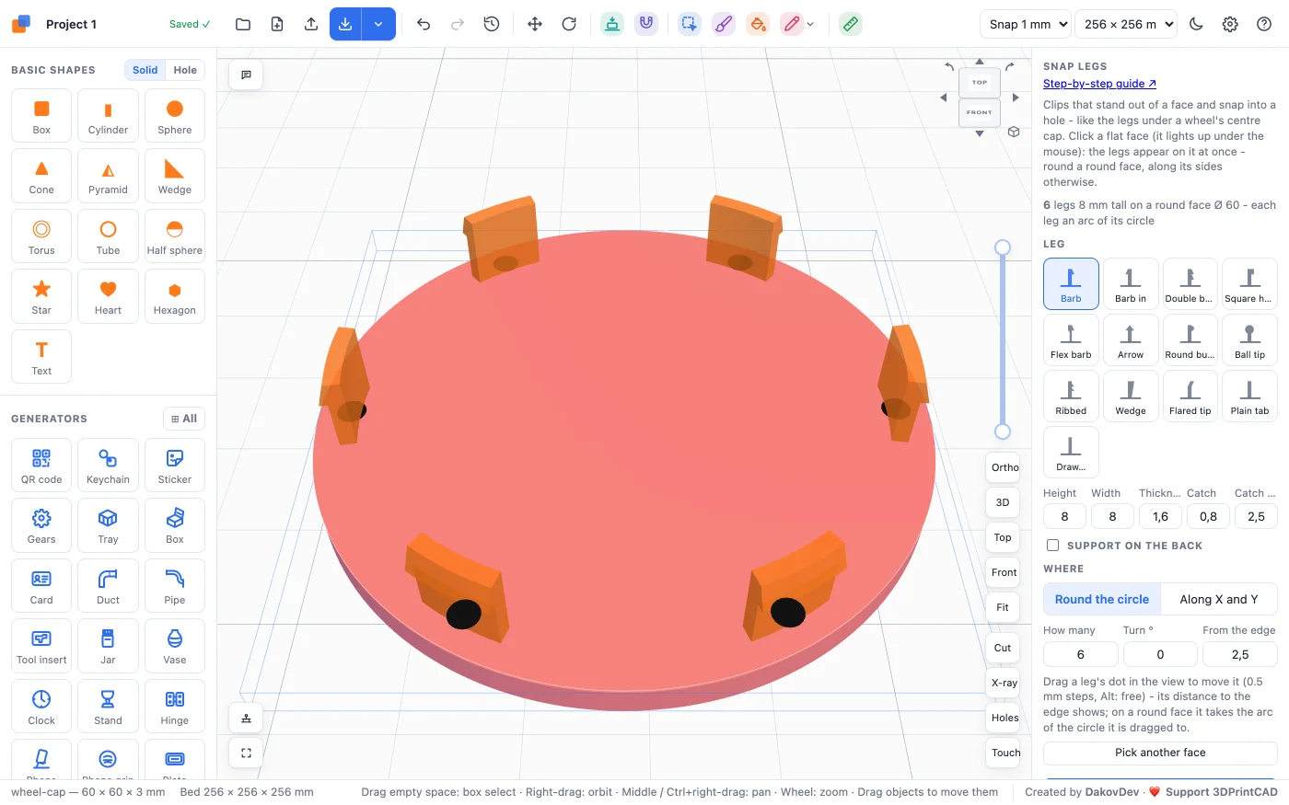Viewport: 1289px width, 805px height.
Task: Open the Step-by-step guide link
Action: point(1099,84)
